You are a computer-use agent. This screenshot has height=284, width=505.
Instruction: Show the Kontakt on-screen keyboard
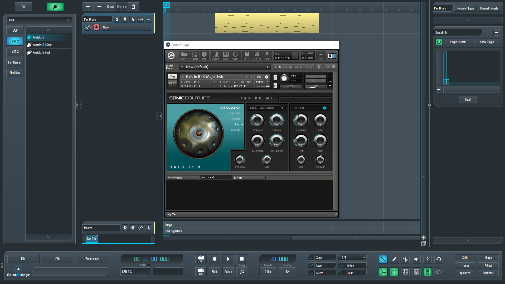tap(226, 56)
